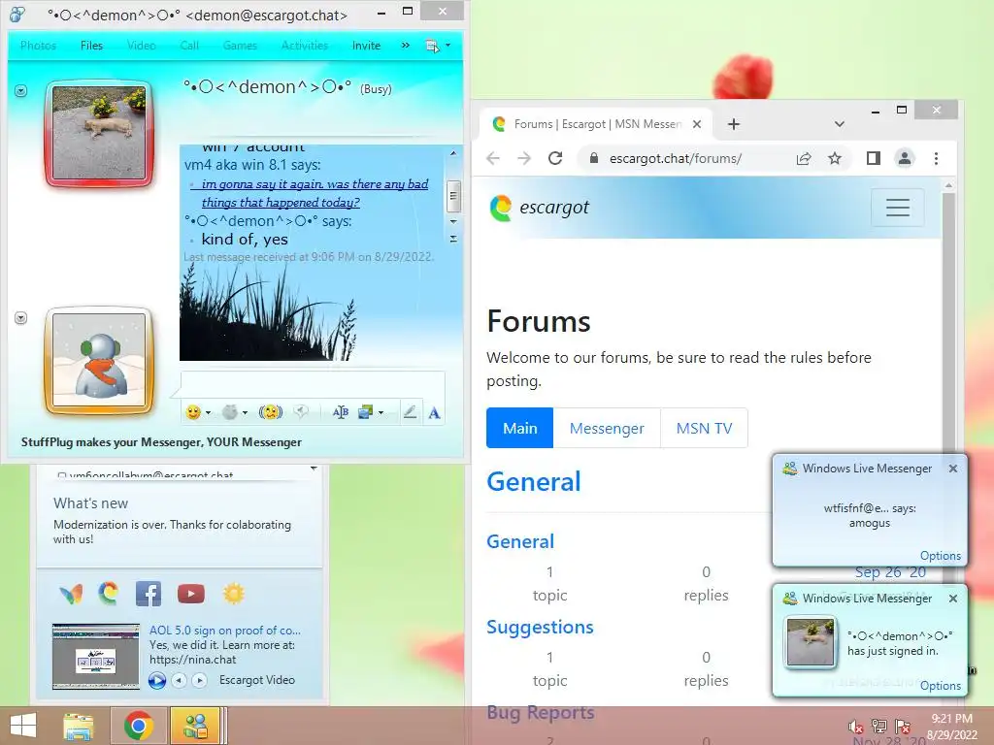Click the message input box
This screenshot has height=745, width=994.
(313, 384)
